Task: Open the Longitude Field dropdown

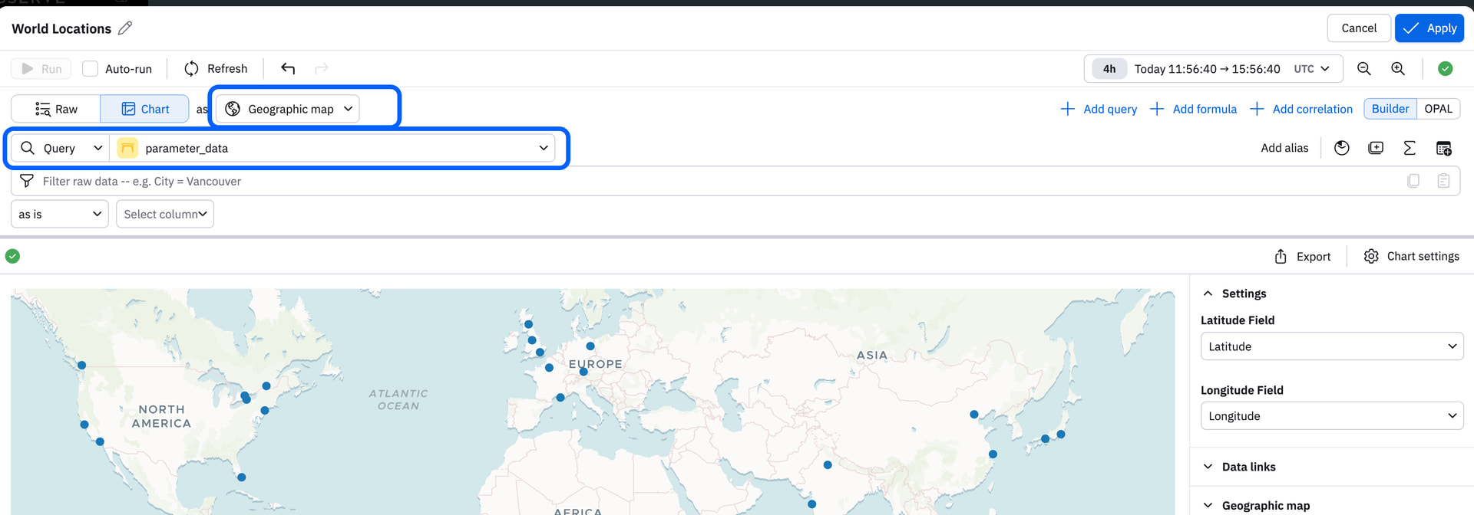Action: (x=1332, y=416)
